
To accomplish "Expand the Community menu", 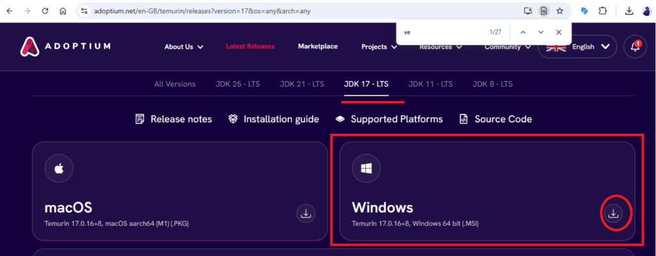I will (507, 47).
